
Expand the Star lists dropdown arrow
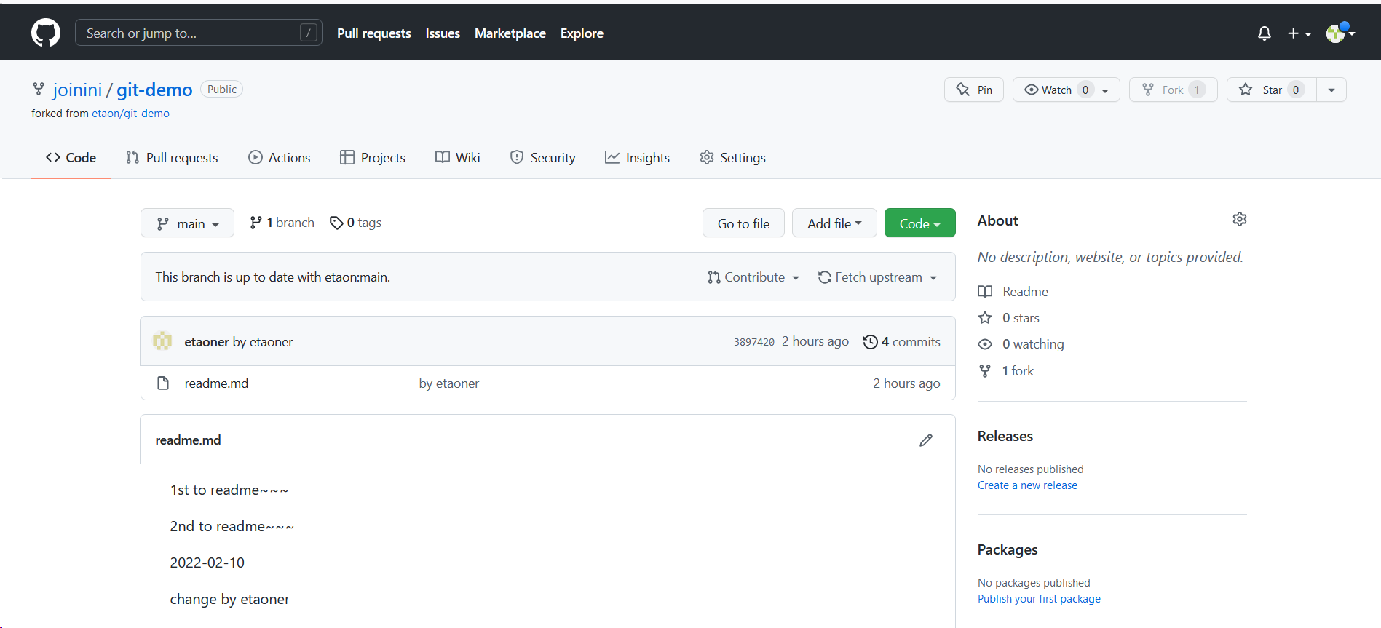tap(1331, 90)
